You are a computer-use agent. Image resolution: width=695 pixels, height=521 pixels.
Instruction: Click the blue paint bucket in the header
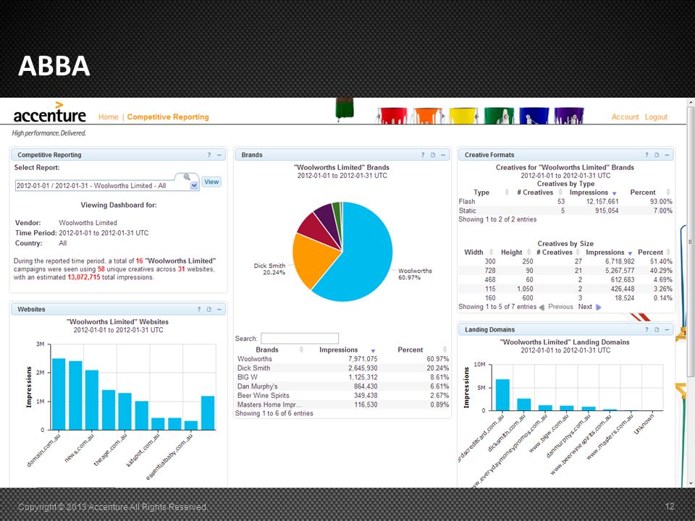(x=534, y=115)
